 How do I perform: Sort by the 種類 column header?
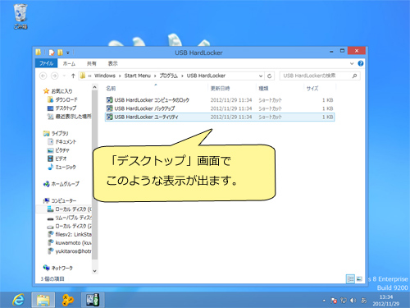coord(263,89)
